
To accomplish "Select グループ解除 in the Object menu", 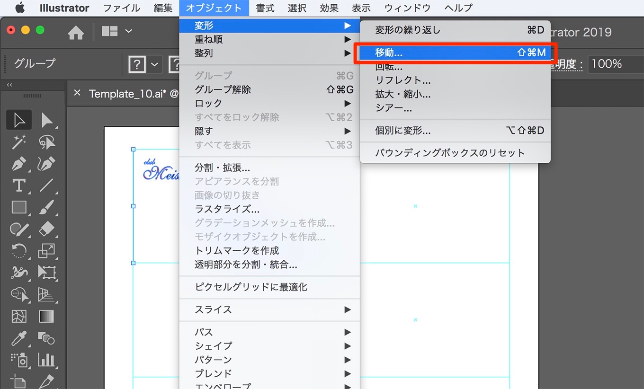I will point(269,89).
